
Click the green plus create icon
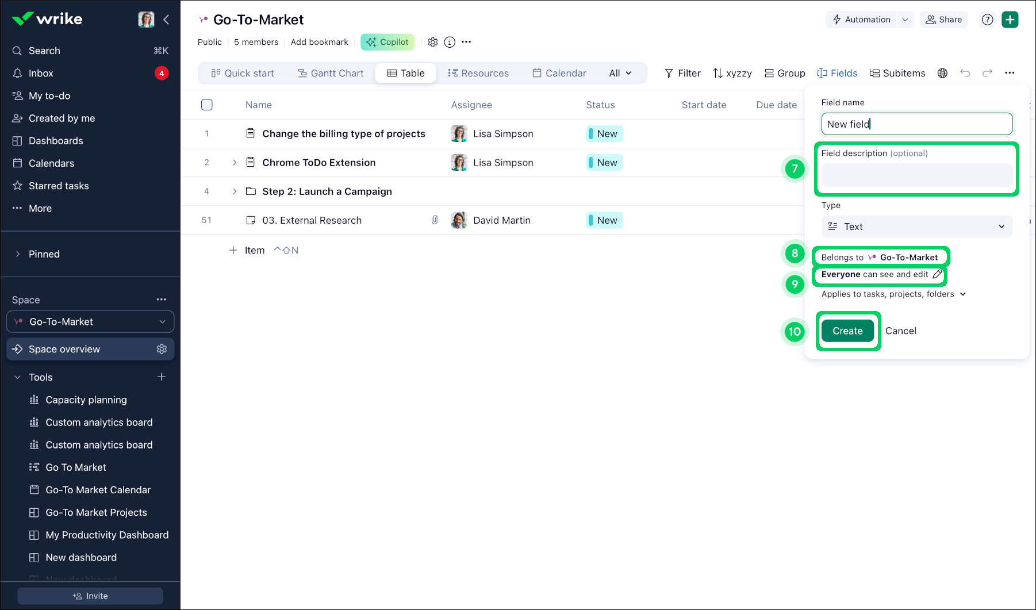1010,20
